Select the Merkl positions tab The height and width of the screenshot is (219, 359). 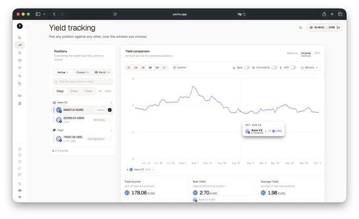(x=102, y=72)
